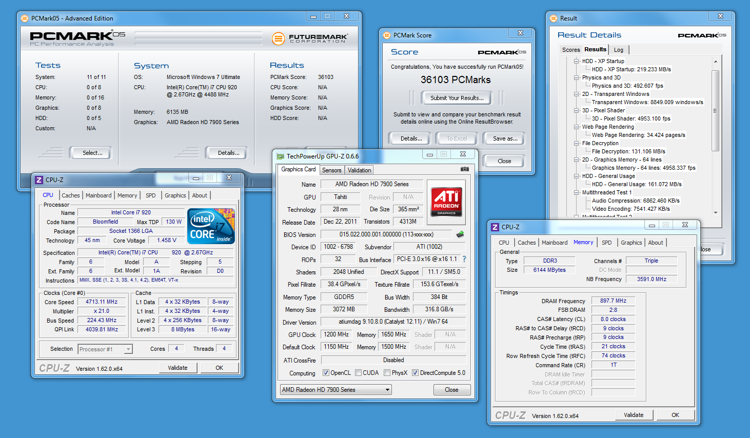Screen dimensions: 750x438
Task: Click OK in CPU-Z processor window
Action: pyautogui.click(x=220, y=368)
